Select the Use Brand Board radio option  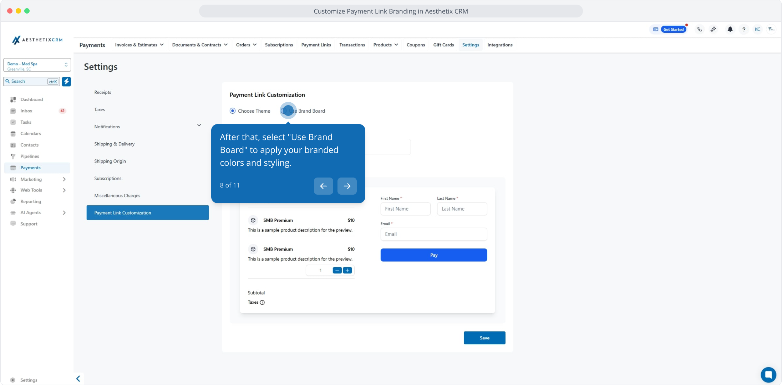click(284, 111)
